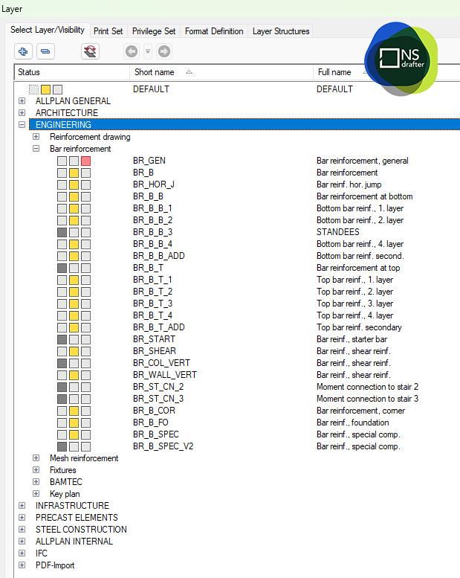Toggle dark gray hidden box for BR_START
This screenshot has width=460, height=578.
coord(62,339)
